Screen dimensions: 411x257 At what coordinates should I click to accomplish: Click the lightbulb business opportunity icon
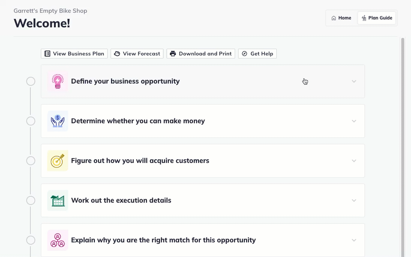(58, 81)
